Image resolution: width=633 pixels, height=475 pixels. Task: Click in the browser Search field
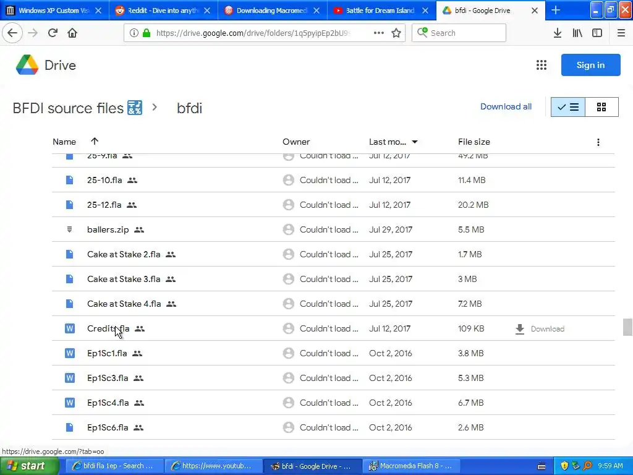tap(459, 33)
